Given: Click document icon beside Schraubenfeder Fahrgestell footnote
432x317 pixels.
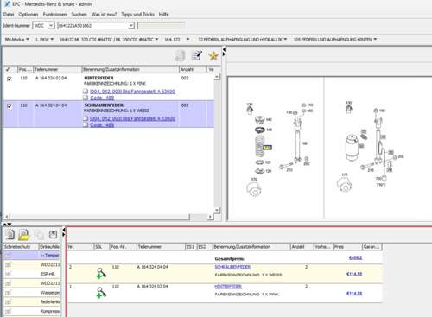Looking at the screenshot, I should click(86, 118).
